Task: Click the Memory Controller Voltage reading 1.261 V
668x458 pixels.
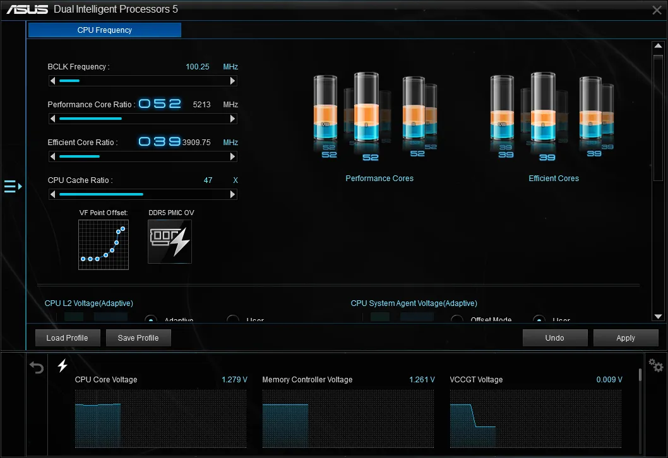Action: click(x=422, y=380)
